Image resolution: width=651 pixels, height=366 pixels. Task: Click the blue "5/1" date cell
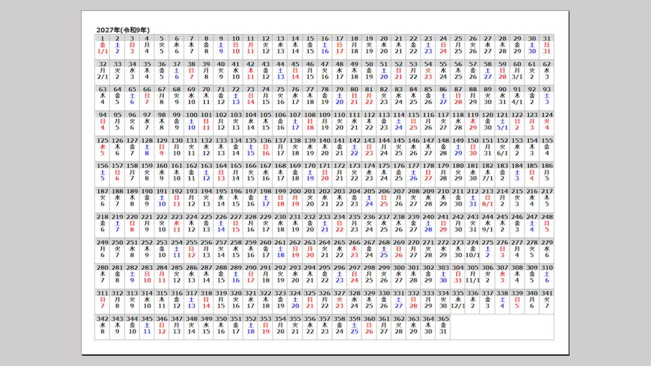coord(502,127)
